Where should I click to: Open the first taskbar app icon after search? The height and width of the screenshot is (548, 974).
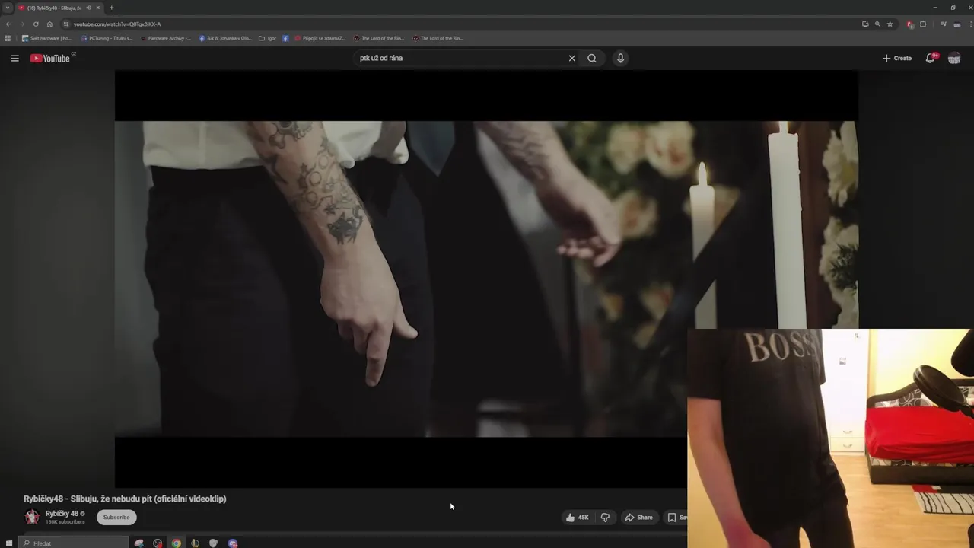tap(139, 543)
